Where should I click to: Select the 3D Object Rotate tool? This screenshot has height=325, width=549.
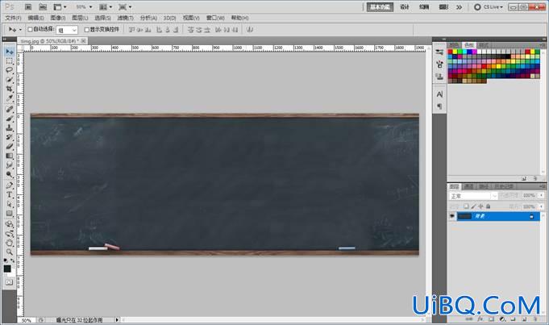(10, 224)
